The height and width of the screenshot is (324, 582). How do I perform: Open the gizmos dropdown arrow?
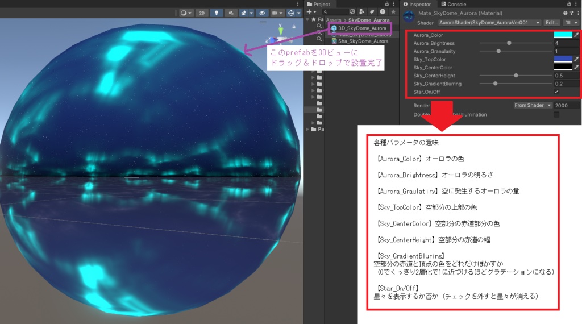[x=298, y=13]
